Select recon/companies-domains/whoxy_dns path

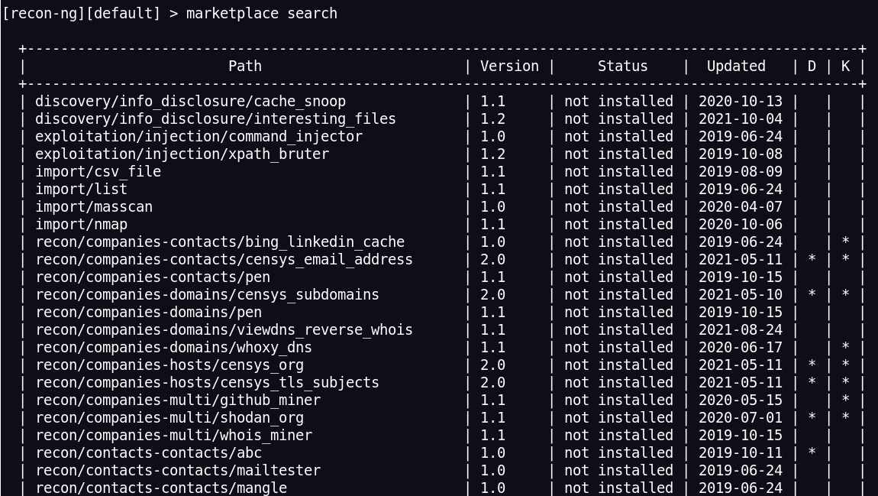(x=173, y=348)
